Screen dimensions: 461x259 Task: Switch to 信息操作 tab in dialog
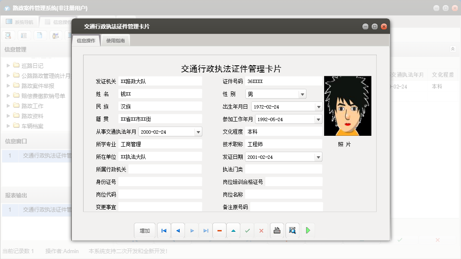click(x=86, y=41)
